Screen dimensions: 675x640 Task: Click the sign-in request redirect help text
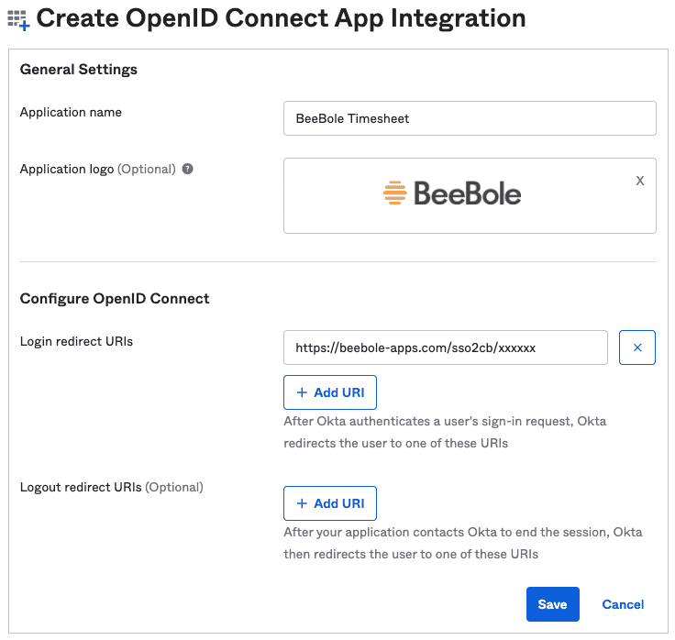445,432
